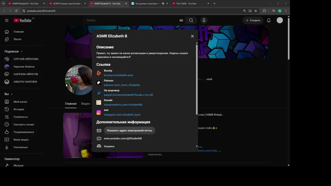The height and width of the screenshot is (186, 331).
Task: Select the Видео channel tab
Action: [x=86, y=104]
